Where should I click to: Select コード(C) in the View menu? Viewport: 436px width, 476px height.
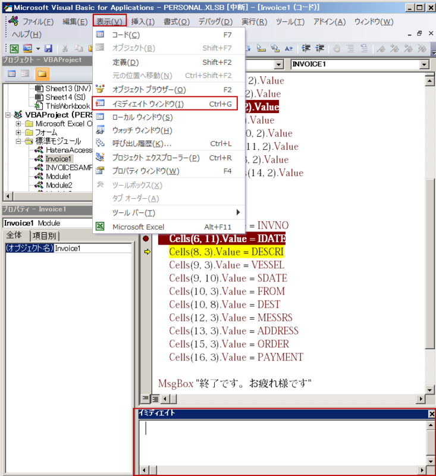(169, 35)
